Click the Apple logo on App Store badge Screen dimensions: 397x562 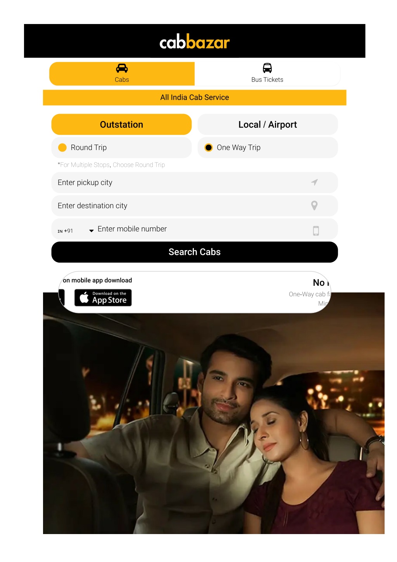pyautogui.click(x=84, y=297)
